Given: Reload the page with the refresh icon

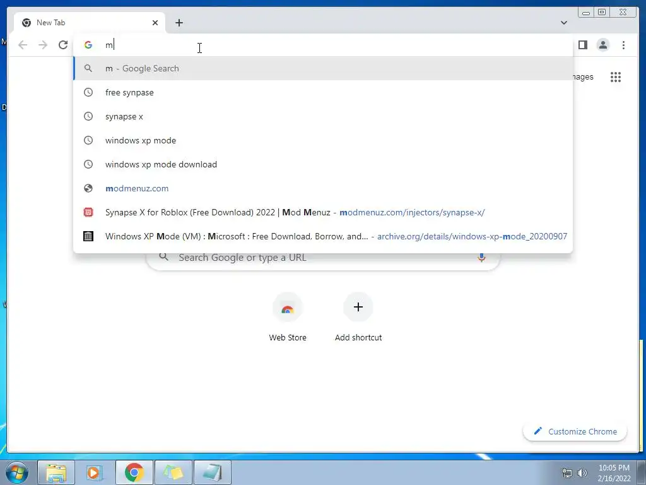Looking at the screenshot, I should click(63, 45).
